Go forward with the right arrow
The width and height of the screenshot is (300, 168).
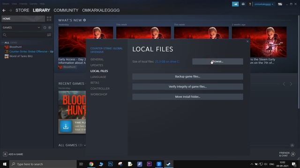[x=11, y=10]
